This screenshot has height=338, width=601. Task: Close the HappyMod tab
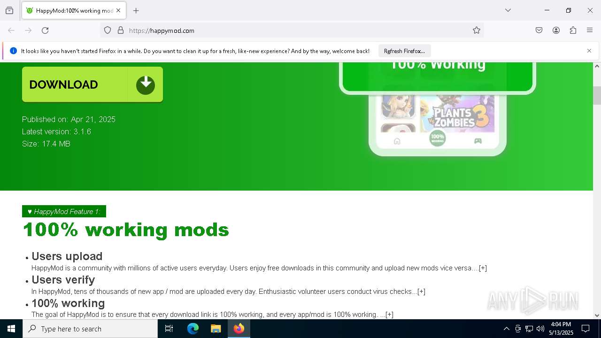tap(118, 10)
